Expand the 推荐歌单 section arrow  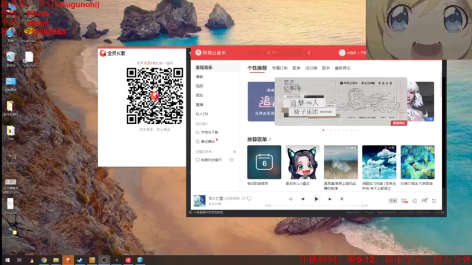click(x=270, y=140)
